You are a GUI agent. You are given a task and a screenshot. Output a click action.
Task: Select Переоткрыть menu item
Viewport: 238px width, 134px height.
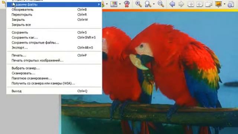[x=54, y=15]
